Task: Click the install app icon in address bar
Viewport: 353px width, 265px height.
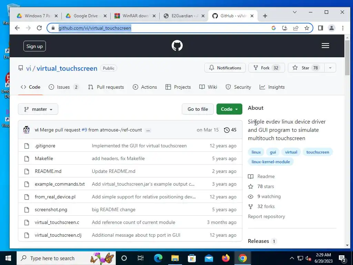Action: coord(284,28)
